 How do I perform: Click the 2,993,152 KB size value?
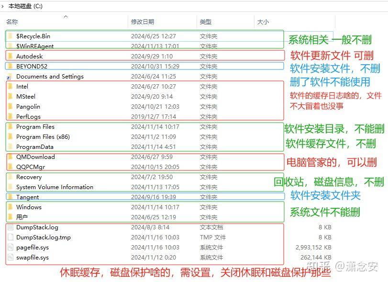(x=313, y=247)
